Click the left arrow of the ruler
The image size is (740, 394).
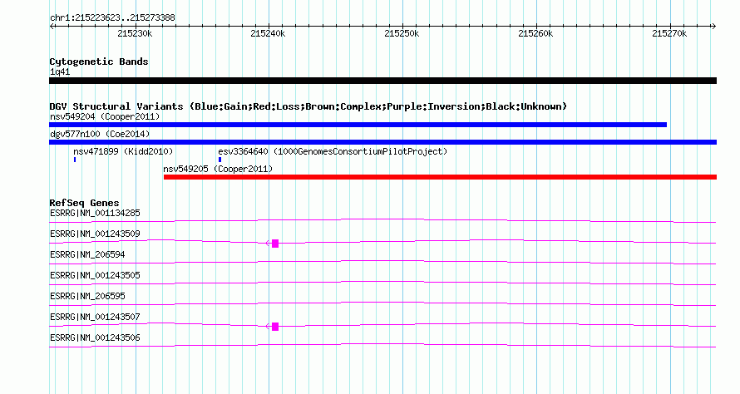pos(52,26)
